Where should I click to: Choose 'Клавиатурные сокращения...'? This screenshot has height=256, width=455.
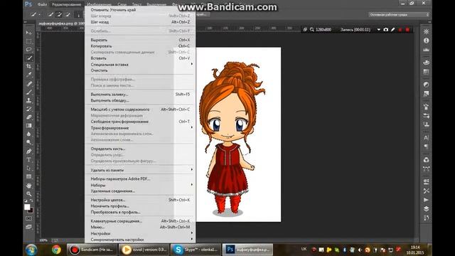[x=140, y=221]
